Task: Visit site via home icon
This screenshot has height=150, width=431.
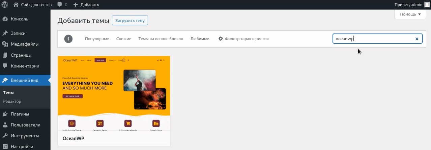Action: coord(16,5)
